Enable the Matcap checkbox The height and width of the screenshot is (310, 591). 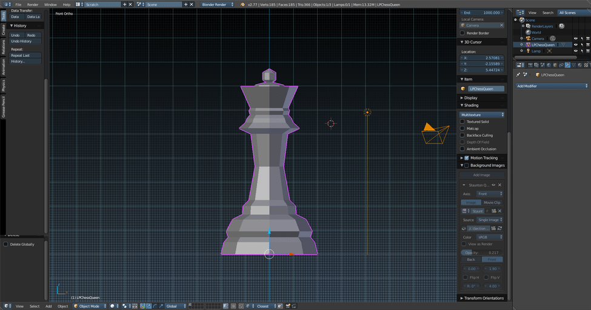tap(462, 128)
